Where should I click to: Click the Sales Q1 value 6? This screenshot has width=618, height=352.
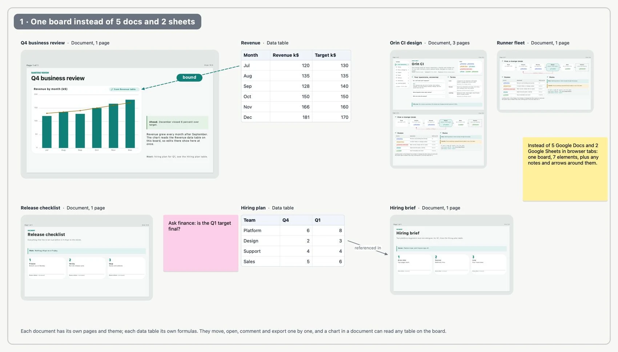click(x=328, y=262)
